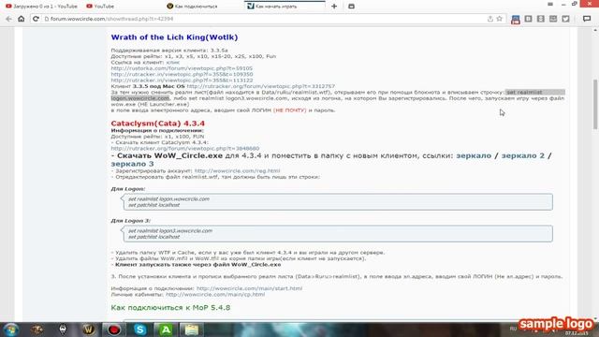Switch to the first YouTube tab
The height and width of the screenshot is (337, 599).
(x=41, y=7)
